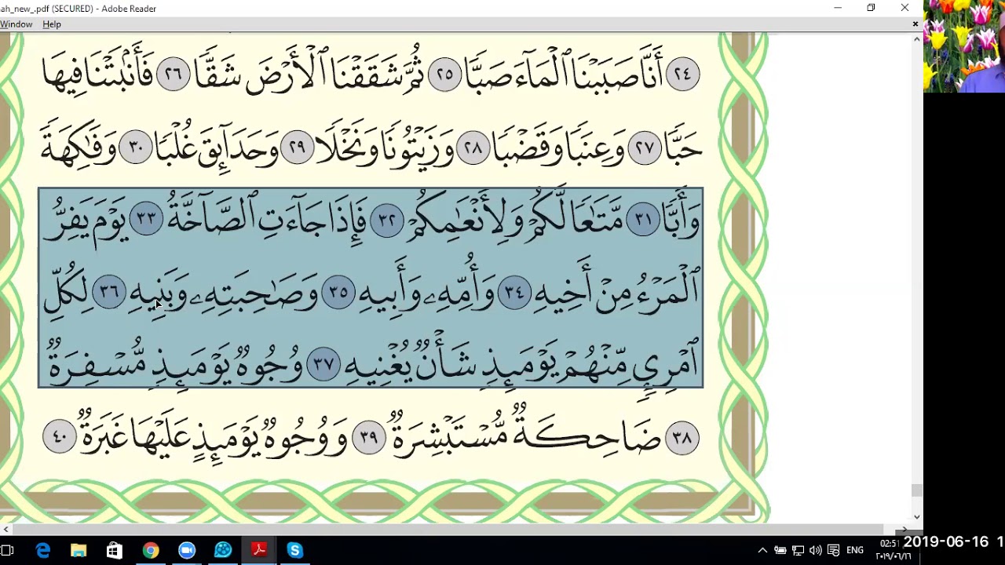Click the vertical scrollbar thumb

916,490
